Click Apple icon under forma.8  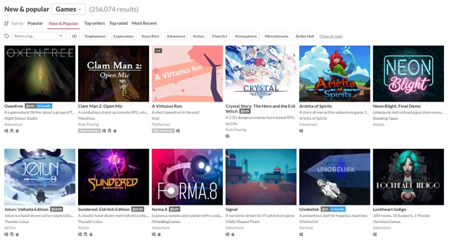(x=159, y=234)
